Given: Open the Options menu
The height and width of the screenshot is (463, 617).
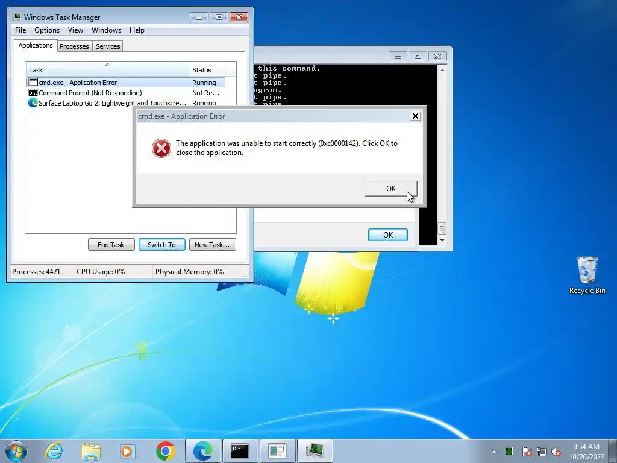Looking at the screenshot, I should pos(47,30).
